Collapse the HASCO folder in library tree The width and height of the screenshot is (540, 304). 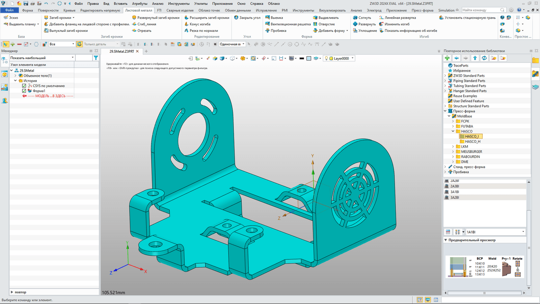[453, 131]
